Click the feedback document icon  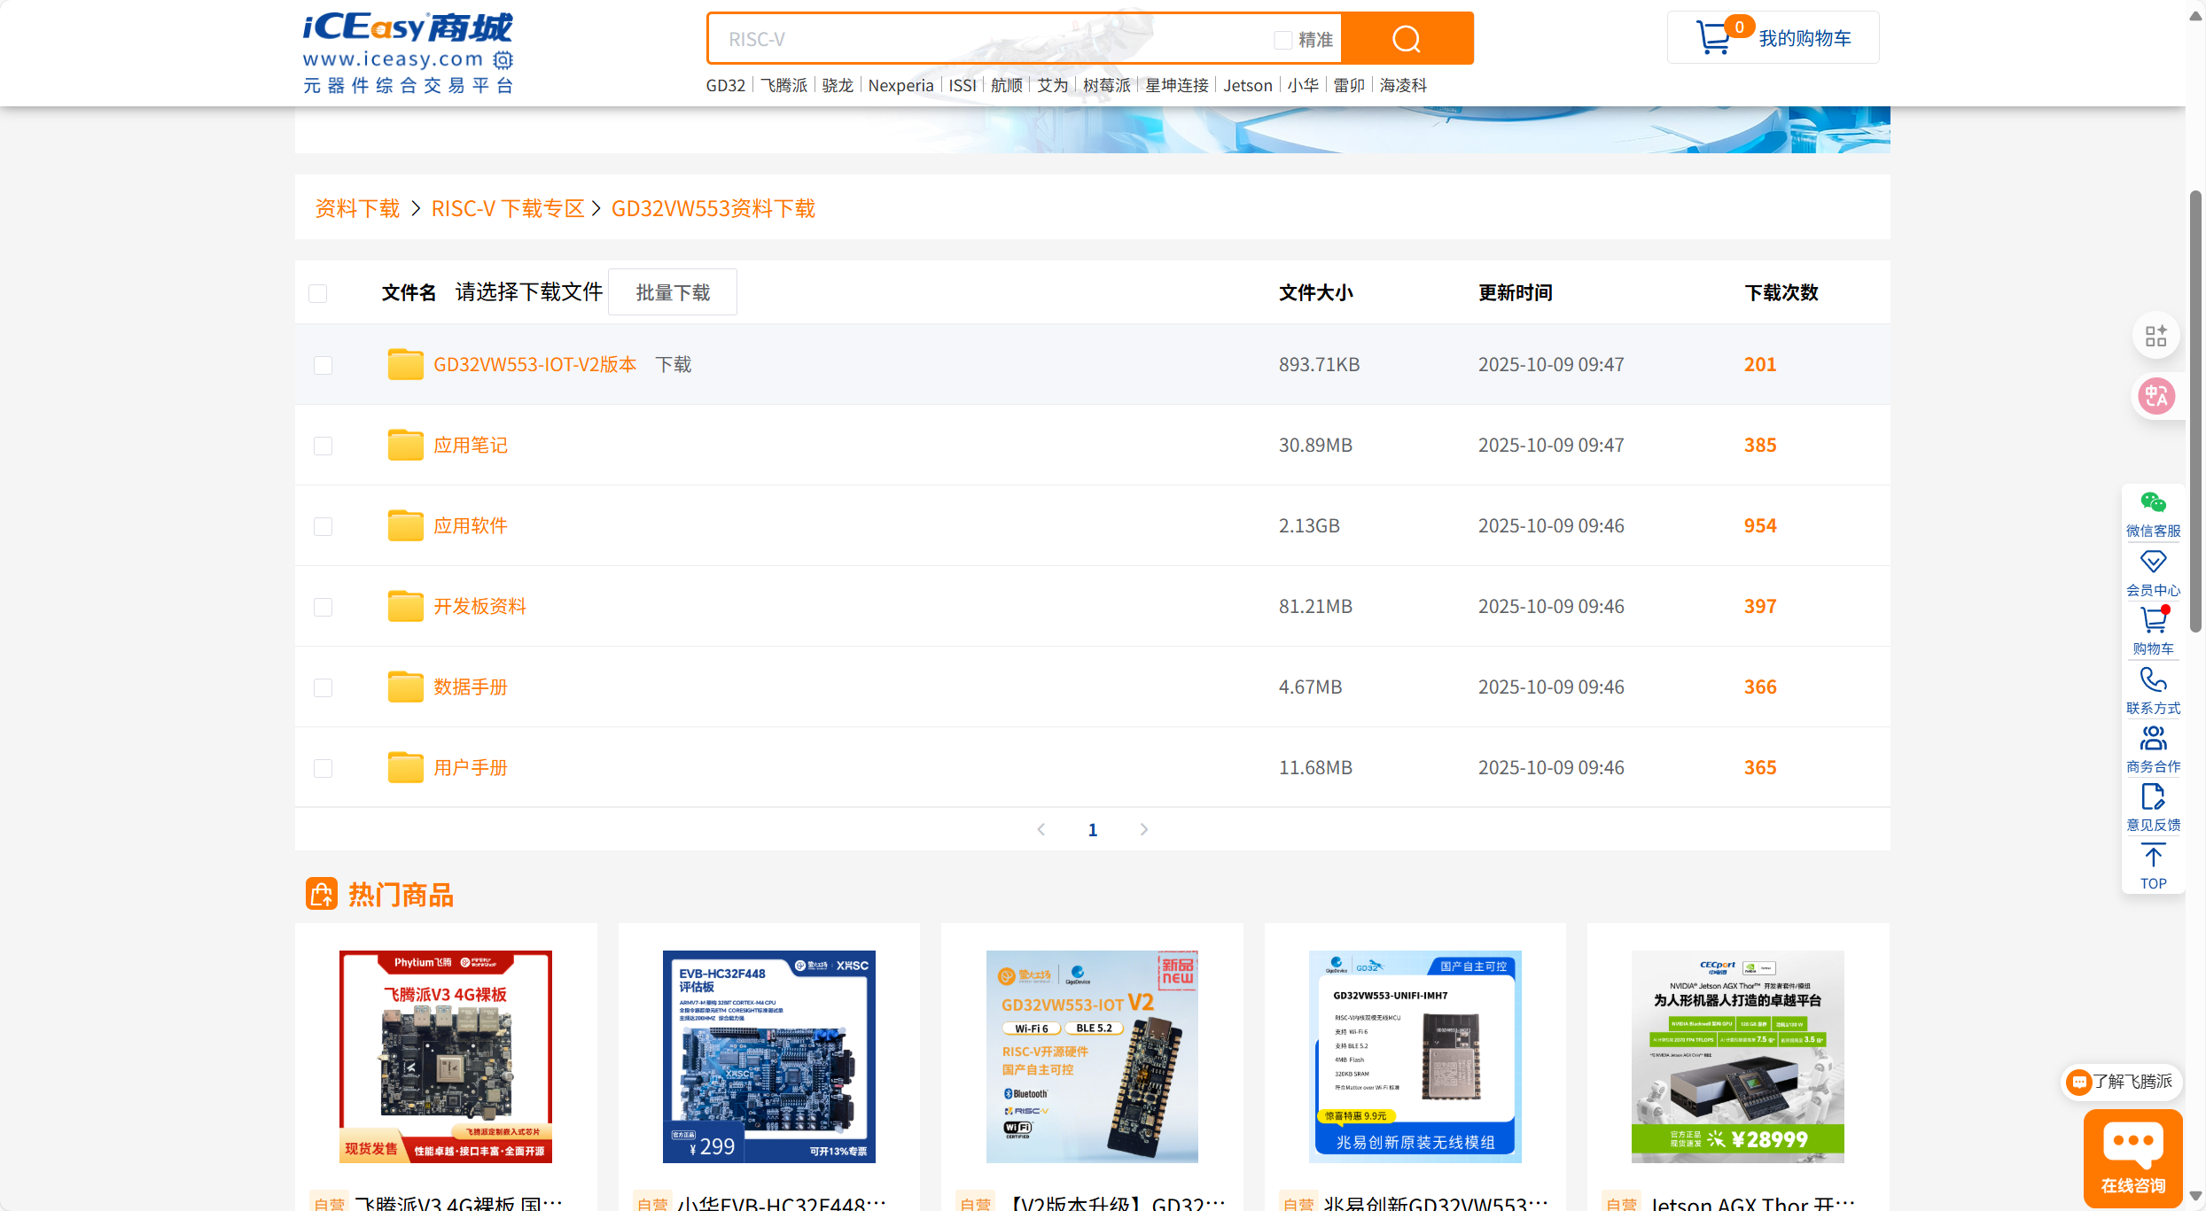point(2153,797)
